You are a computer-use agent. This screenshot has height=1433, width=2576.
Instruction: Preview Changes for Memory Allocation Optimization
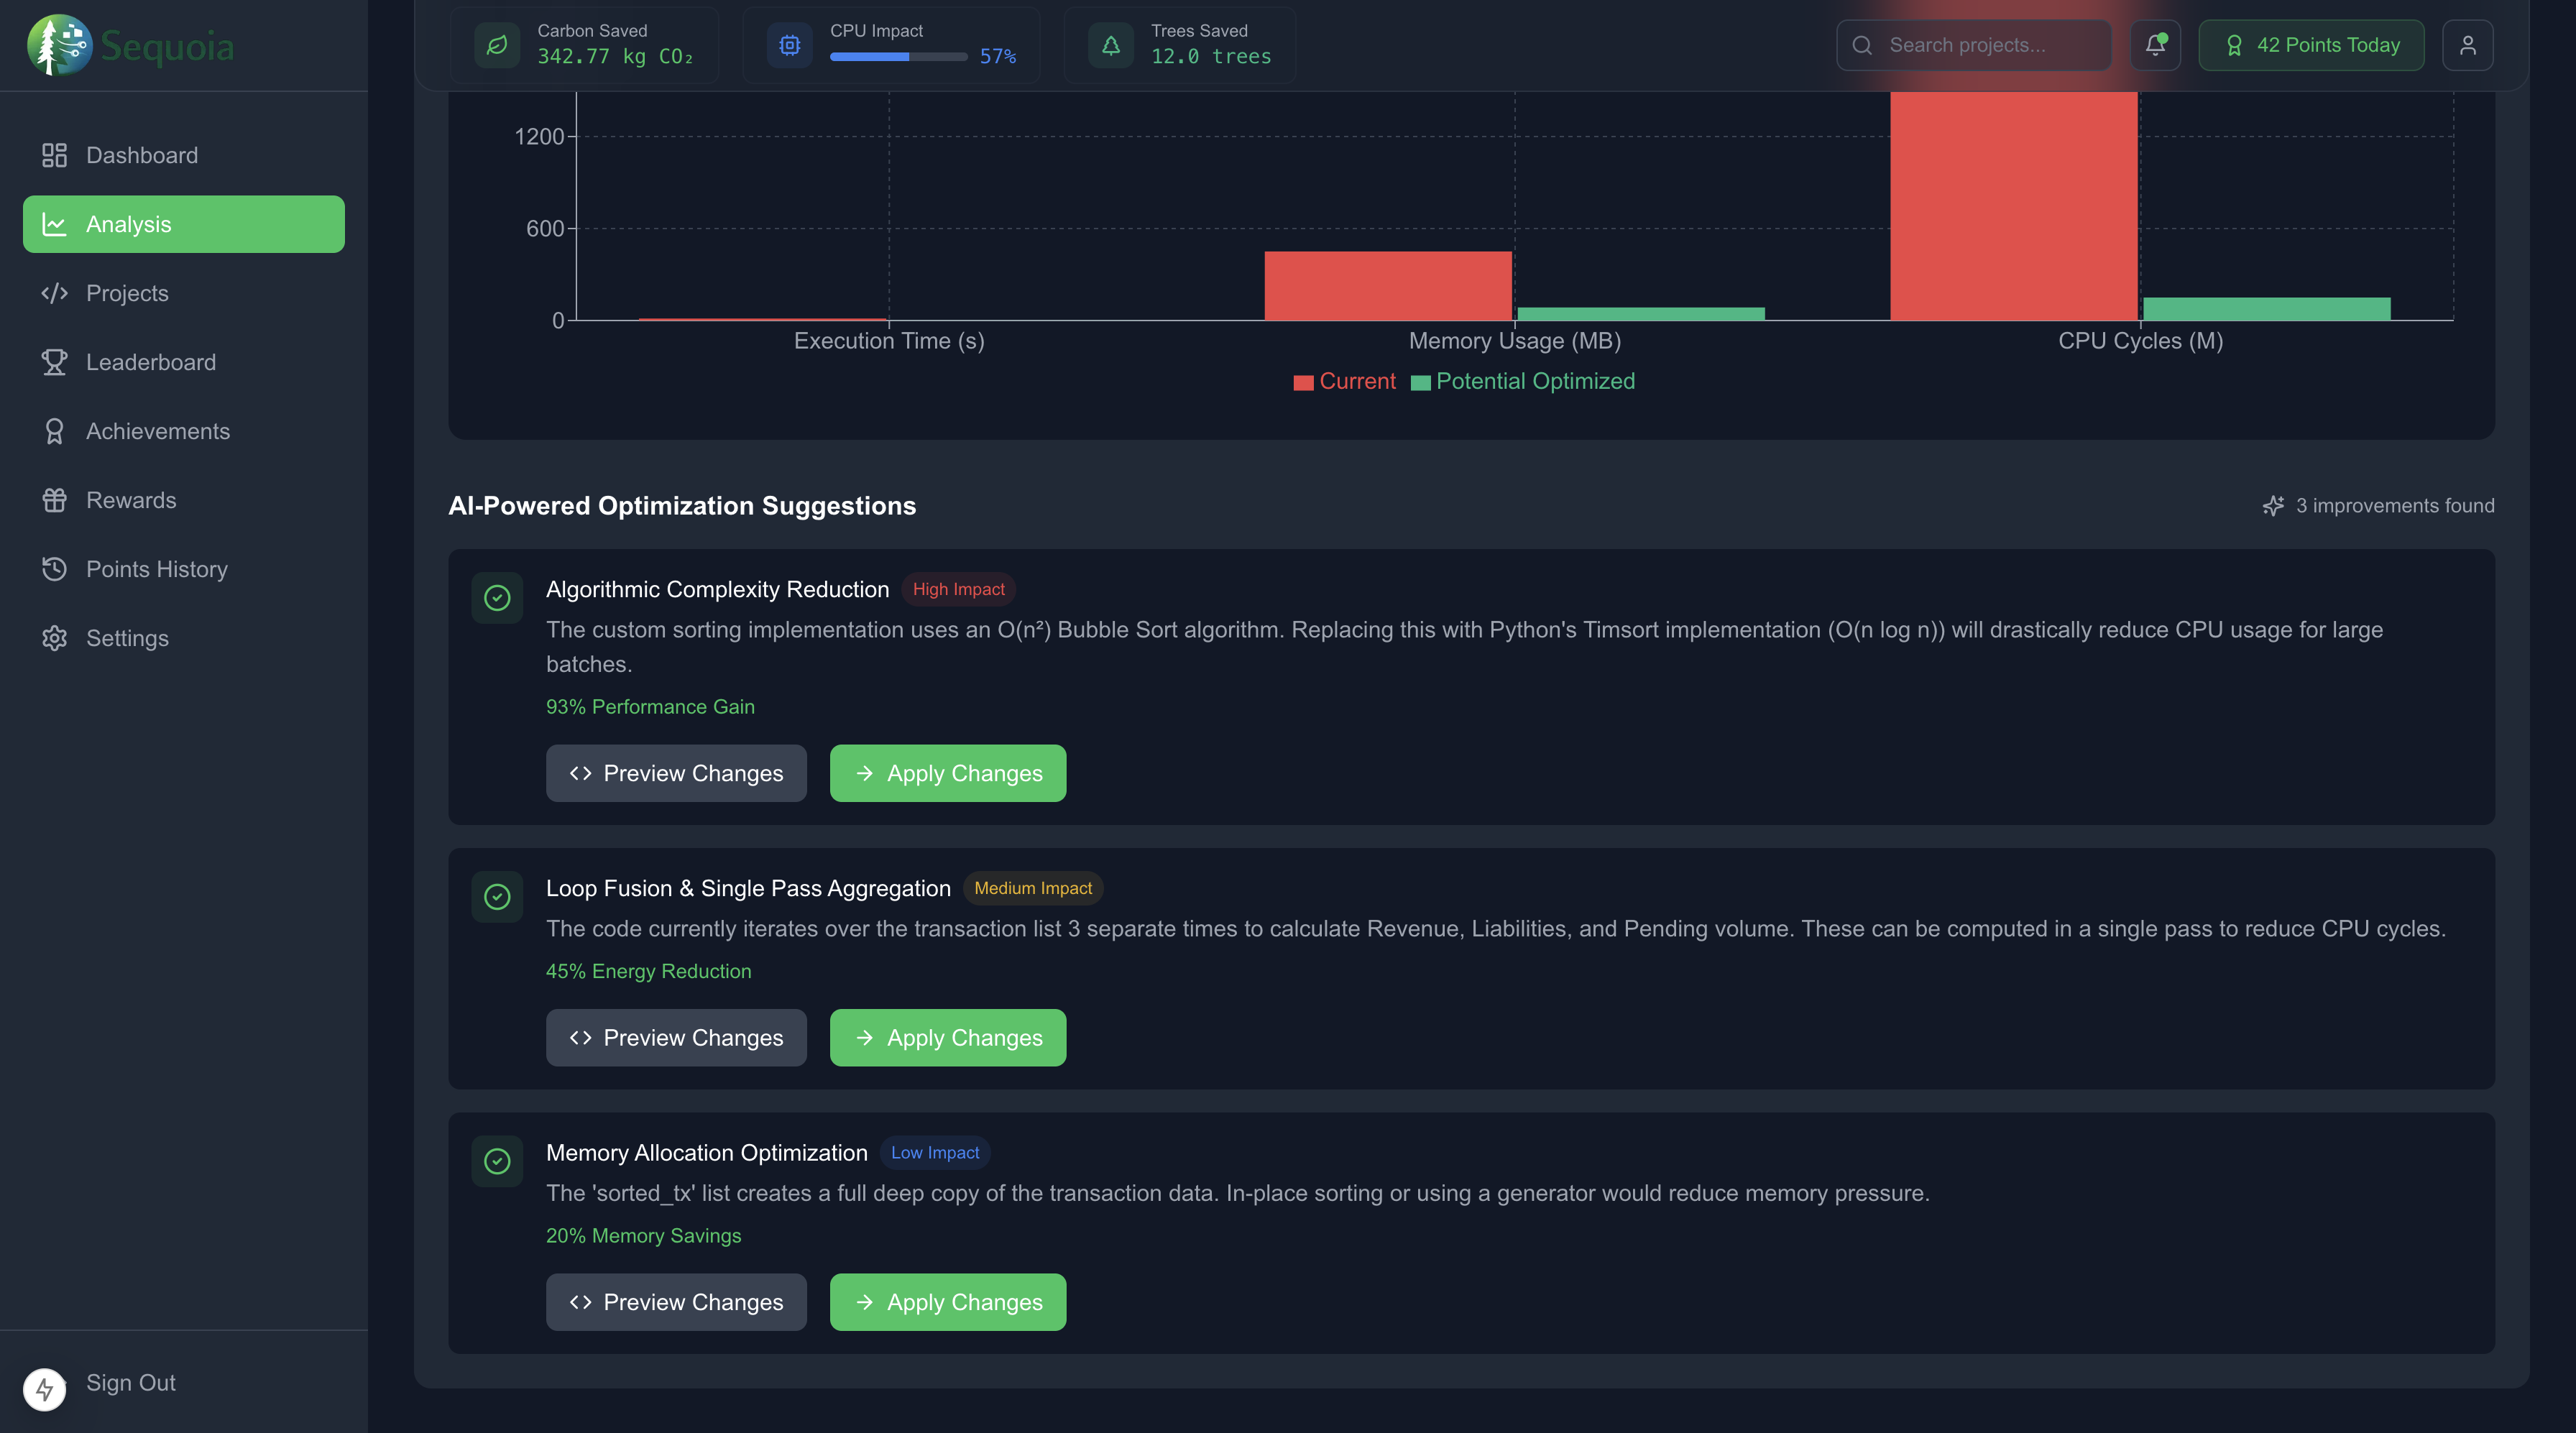click(x=676, y=1302)
